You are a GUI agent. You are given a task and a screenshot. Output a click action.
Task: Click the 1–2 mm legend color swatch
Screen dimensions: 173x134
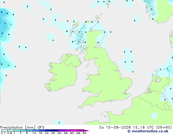[17, 130]
